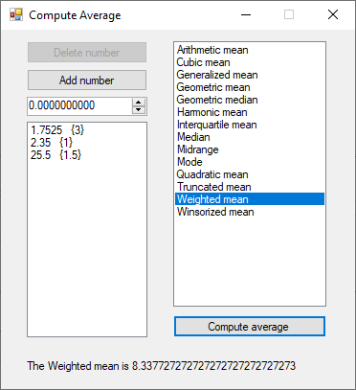
Task: Minimize the Compute Average window
Action: (246, 14)
